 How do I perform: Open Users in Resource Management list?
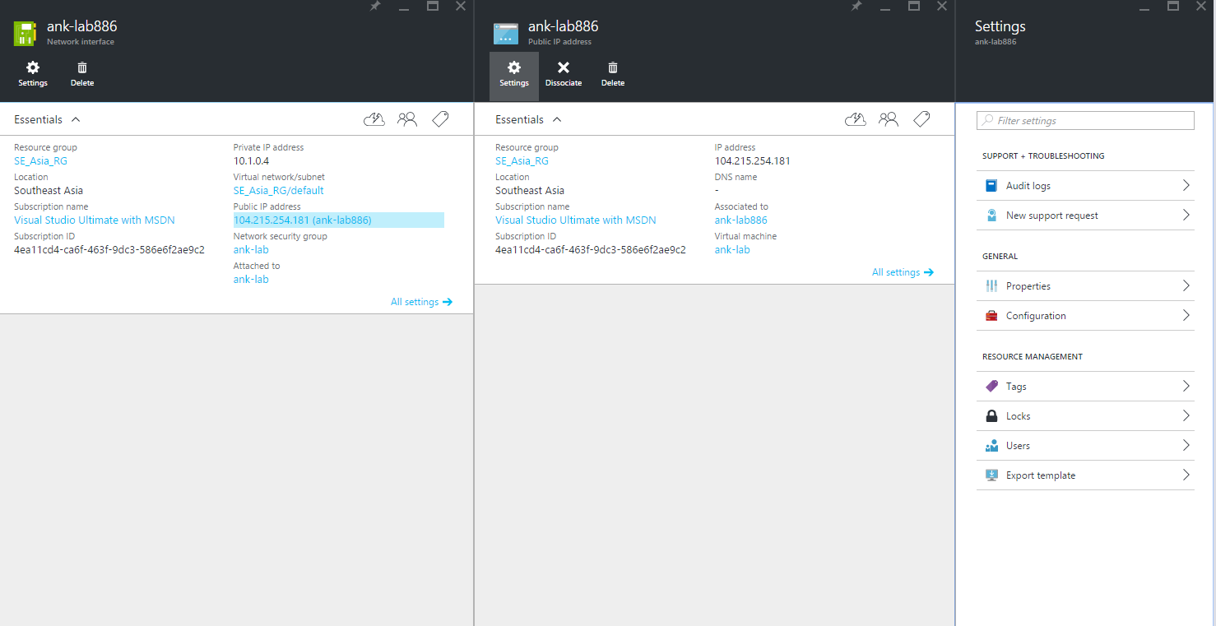[x=1085, y=446]
